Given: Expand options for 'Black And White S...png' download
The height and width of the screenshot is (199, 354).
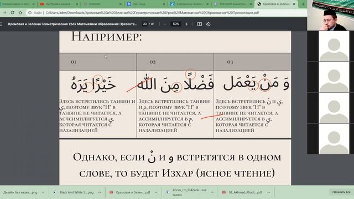Looking at the screenshot, I should point(100,192).
